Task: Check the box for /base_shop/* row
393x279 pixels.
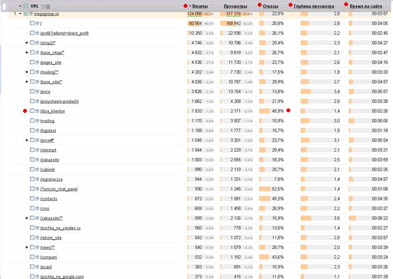Action: (x=32, y=52)
